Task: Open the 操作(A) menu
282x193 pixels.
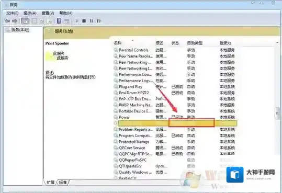Action: pos(30,13)
